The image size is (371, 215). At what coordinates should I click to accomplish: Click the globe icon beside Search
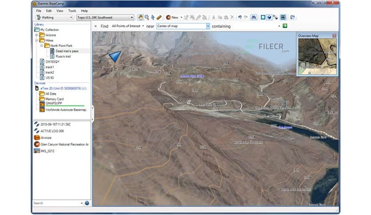click(x=87, y=203)
